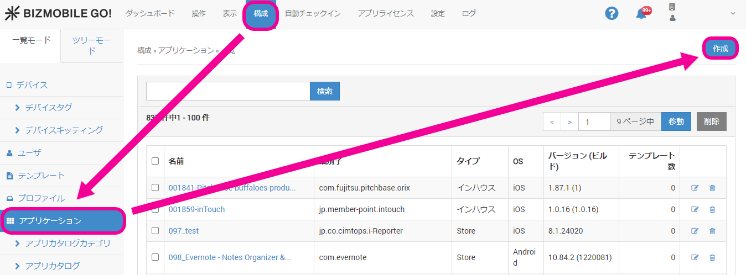Tick the select-all checkbox in table header

155,161
